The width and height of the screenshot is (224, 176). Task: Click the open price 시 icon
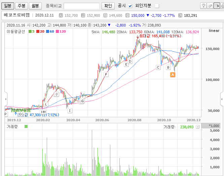coord(61,15)
